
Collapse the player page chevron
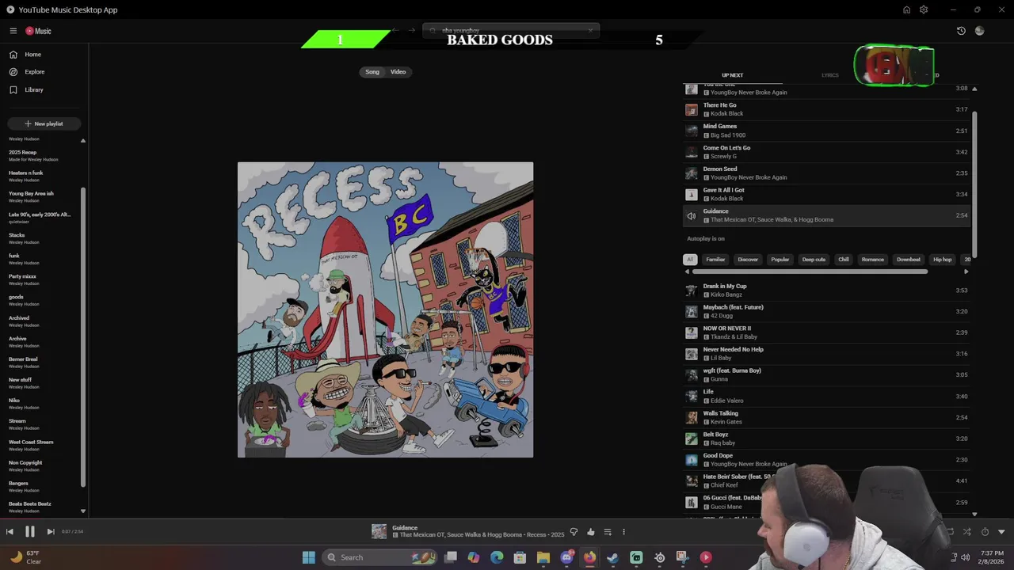click(x=1001, y=532)
